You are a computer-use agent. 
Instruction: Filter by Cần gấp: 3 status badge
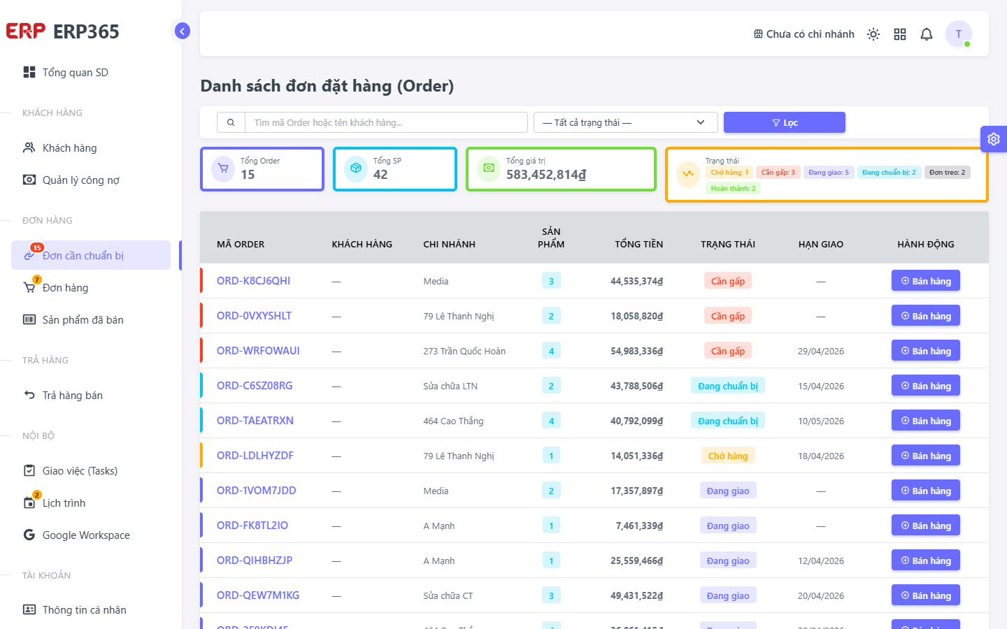[x=778, y=173]
